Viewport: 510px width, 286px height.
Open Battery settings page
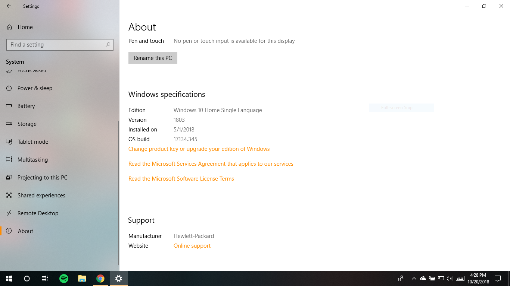[x=60, y=106]
